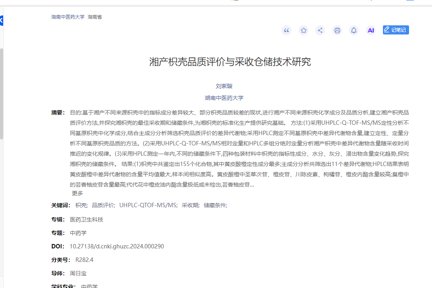Viewport: 432px width, 288px height.
Task: Open the print icon
Action: pos(337,30)
